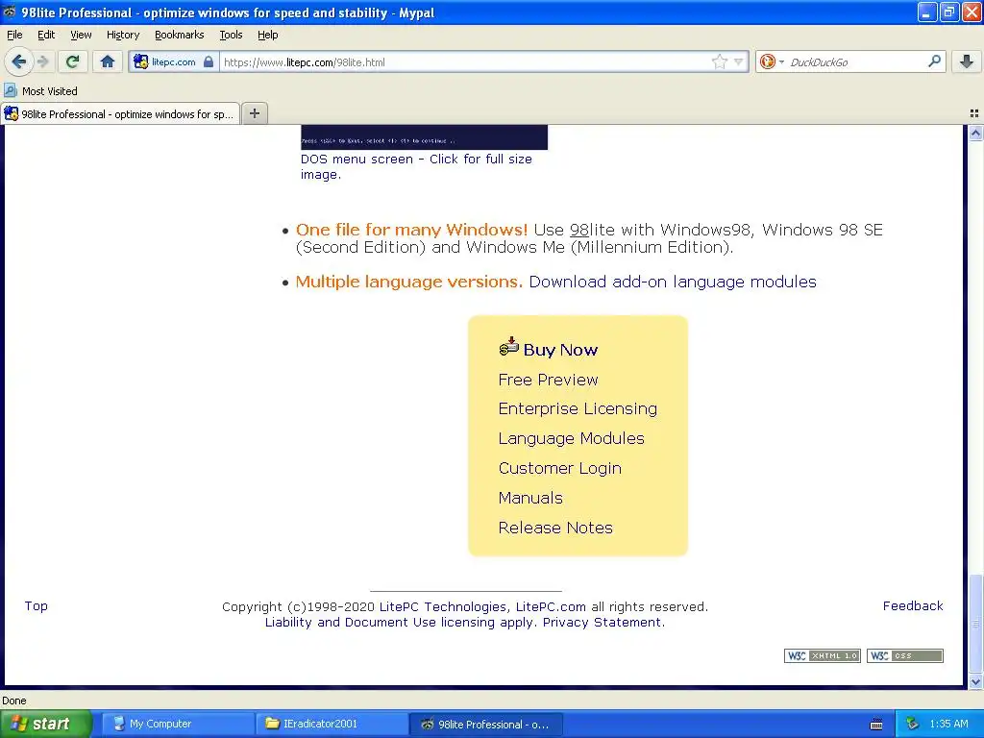The image size is (984, 738).
Task: Click the Mypal raccoon title bar icon
Action: click(10, 12)
